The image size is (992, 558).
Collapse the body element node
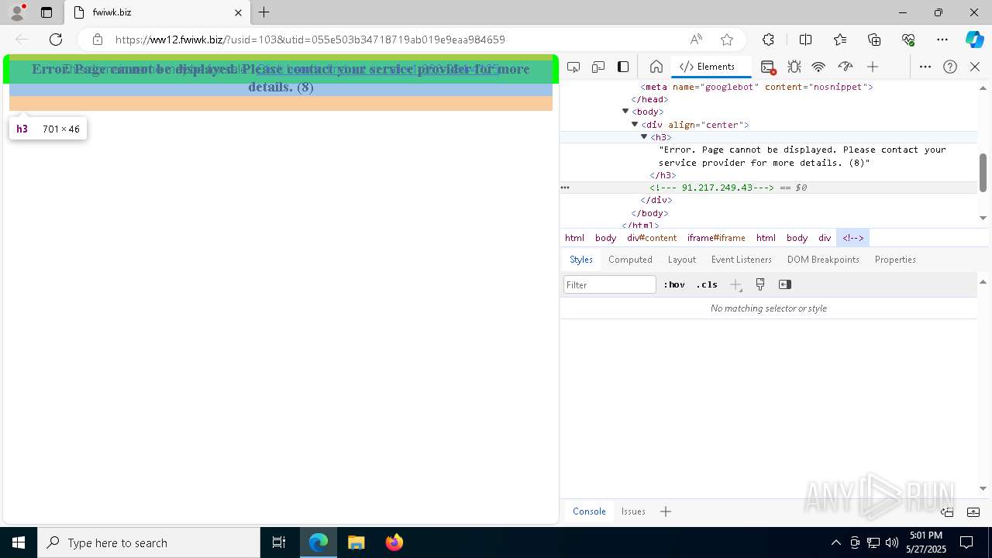click(x=625, y=112)
